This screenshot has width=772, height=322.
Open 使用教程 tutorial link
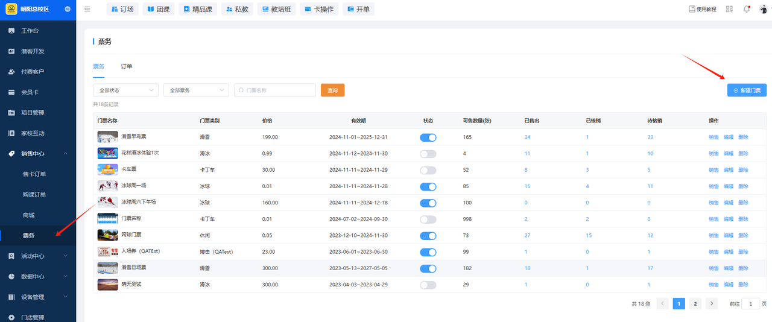click(703, 9)
